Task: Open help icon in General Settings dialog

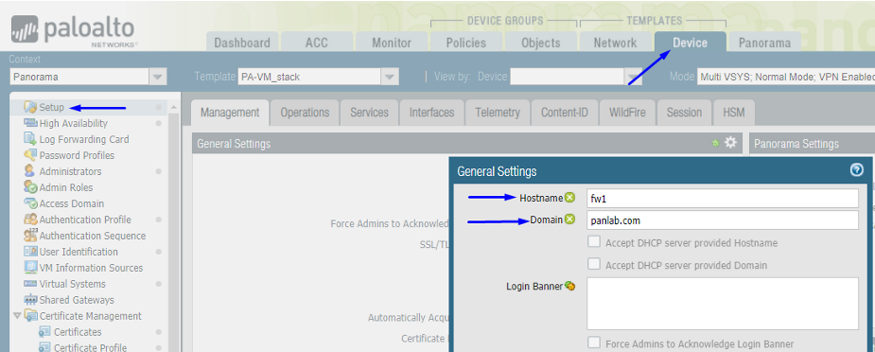Action: tap(857, 170)
